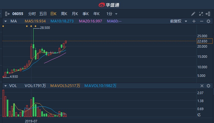This screenshot has width=214, height=123.
Task: Click the latest candlestick on the chart
Action: pyautogui.click(x=66, y=42)
